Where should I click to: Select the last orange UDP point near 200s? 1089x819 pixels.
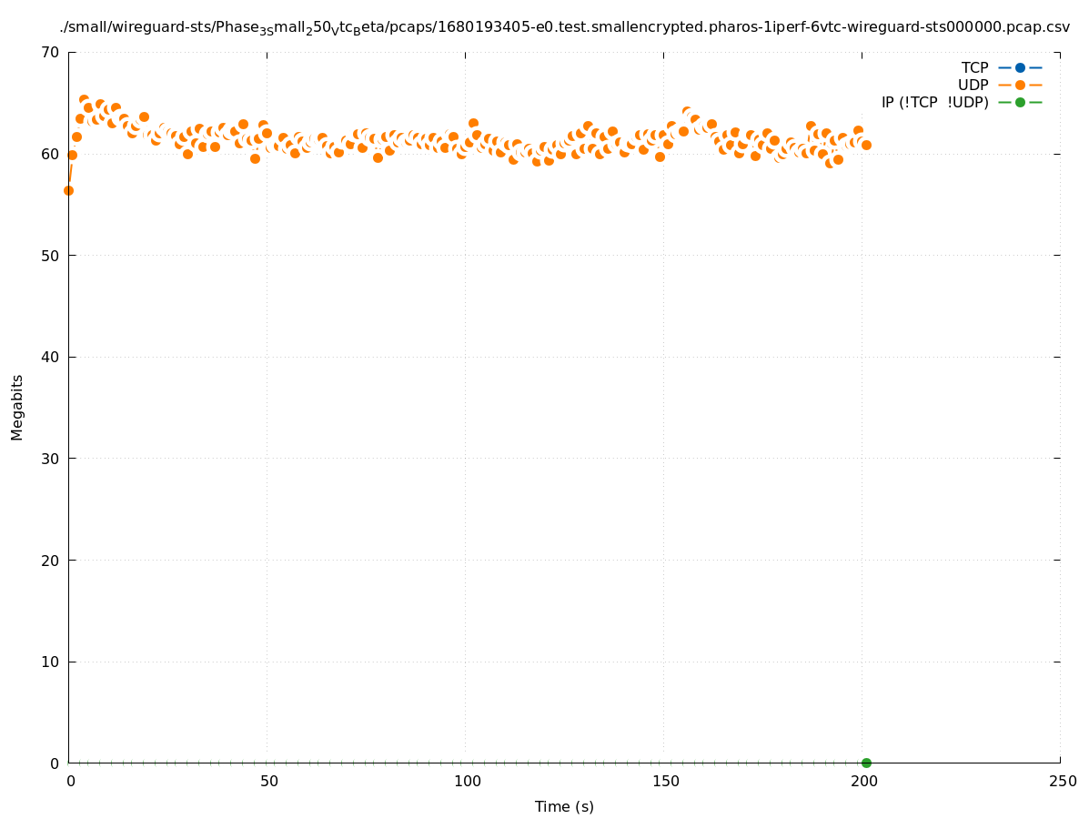pyautogui.click(x=866, y=145)
